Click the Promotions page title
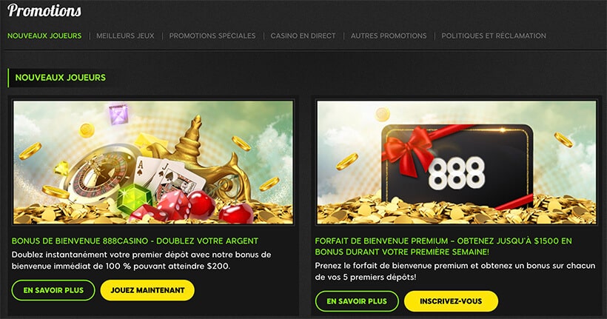The image size is (607, 319). 44,10
